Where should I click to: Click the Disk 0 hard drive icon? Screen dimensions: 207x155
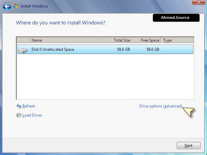coord(23,51)
